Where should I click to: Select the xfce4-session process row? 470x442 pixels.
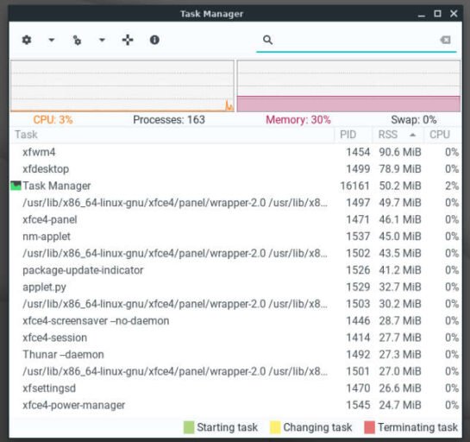point(235,338)
